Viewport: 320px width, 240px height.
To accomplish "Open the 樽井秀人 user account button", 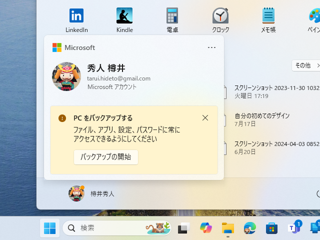I will (x=91, y=193).
